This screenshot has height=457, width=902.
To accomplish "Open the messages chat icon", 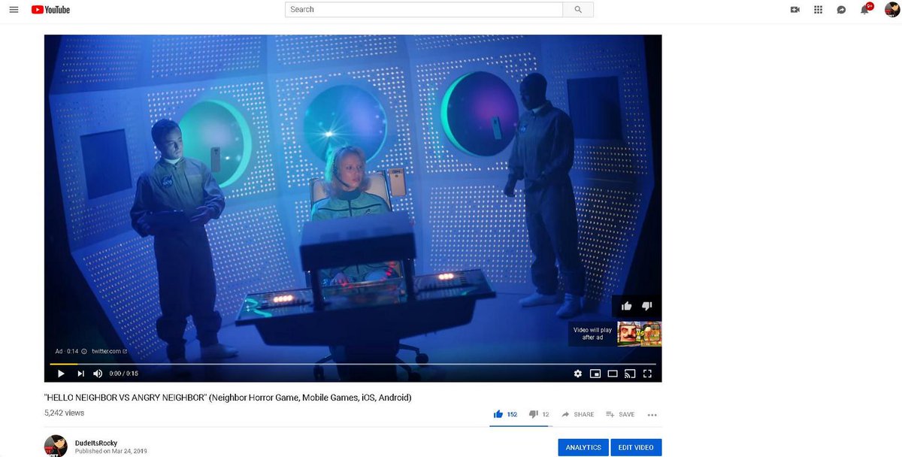I will click(x=841, y=10).
